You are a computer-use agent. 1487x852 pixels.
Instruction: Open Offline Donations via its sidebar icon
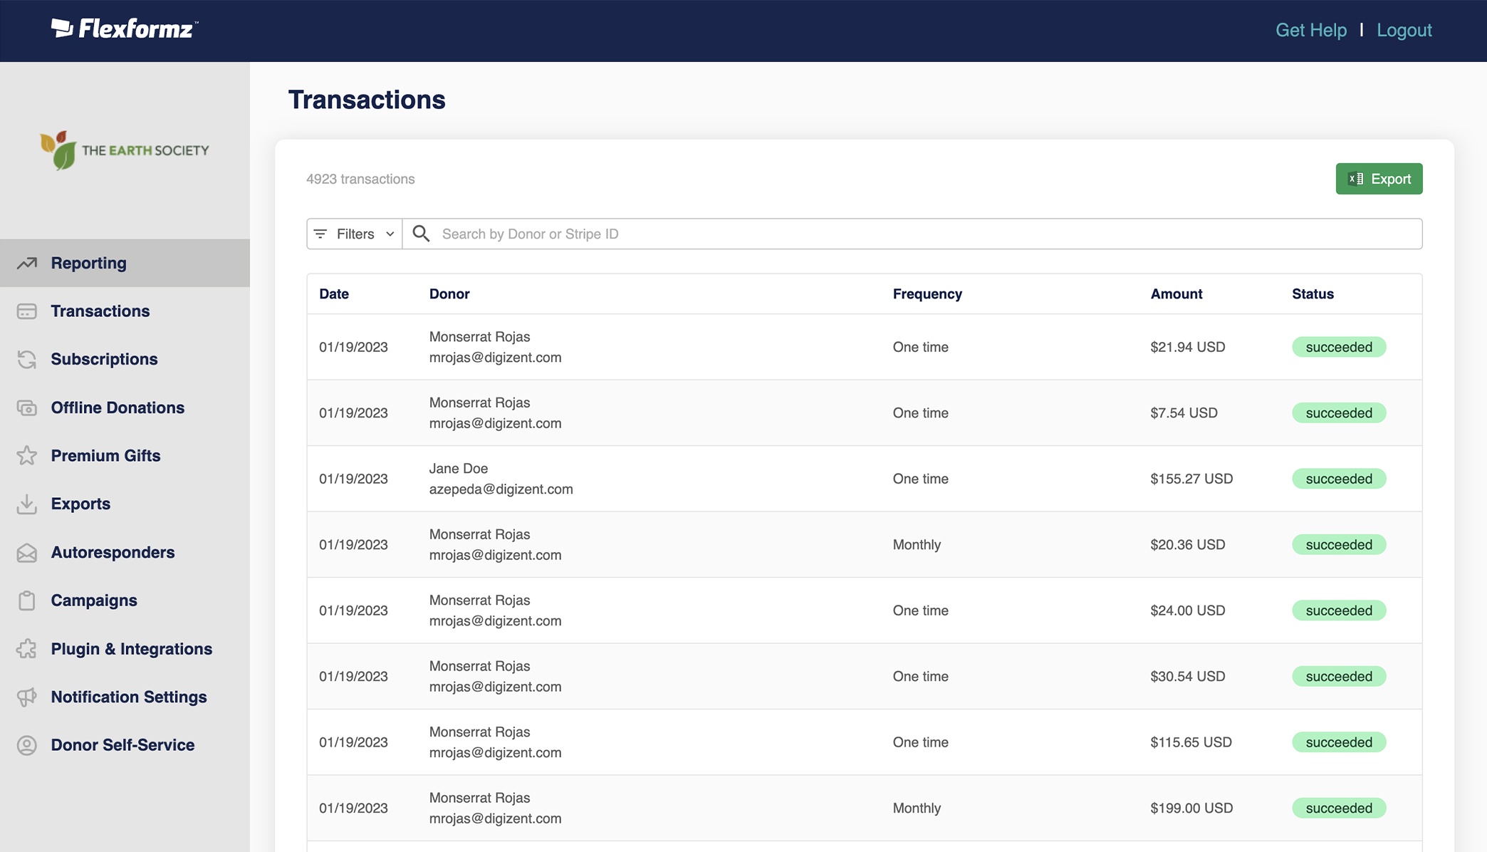click(x=26, y=407)
